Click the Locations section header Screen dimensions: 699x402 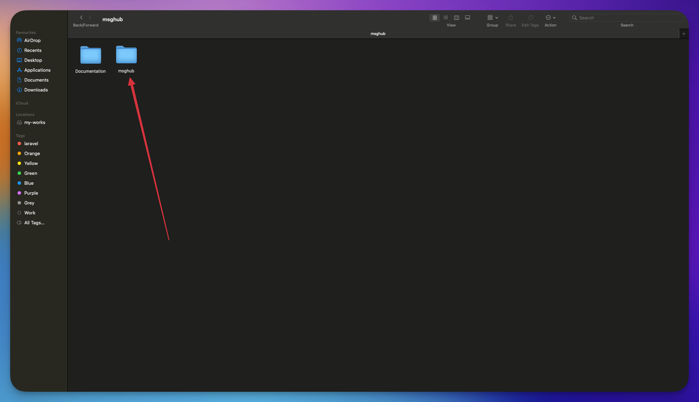pyautogui.click(x=25, y=115)
